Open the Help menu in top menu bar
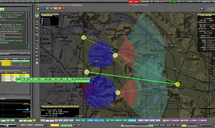 (x=37, y=1)
